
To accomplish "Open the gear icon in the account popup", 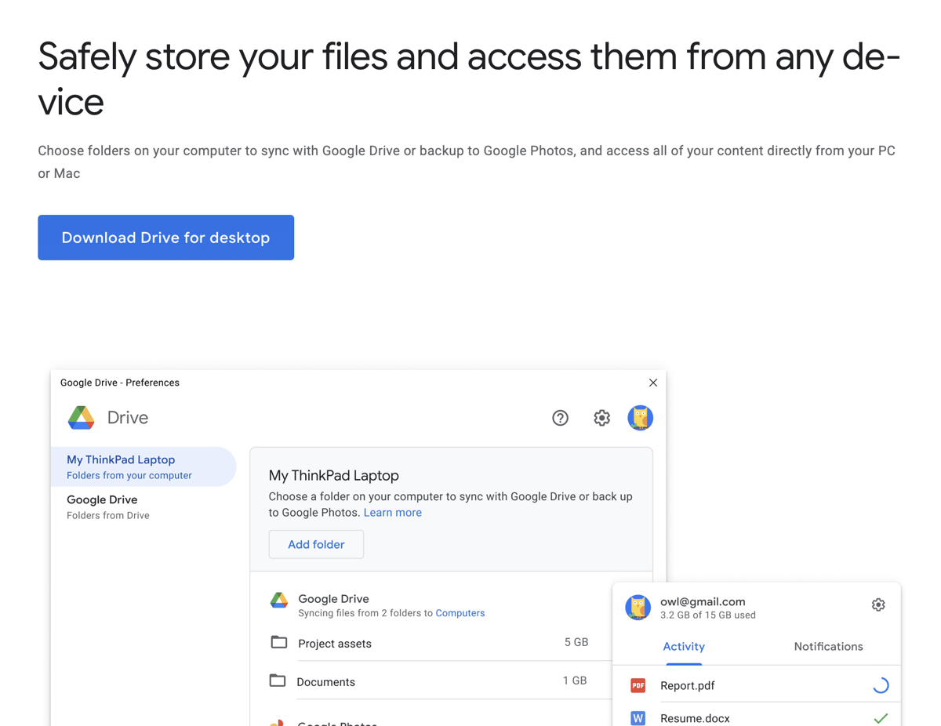I will tap(878, 604).
